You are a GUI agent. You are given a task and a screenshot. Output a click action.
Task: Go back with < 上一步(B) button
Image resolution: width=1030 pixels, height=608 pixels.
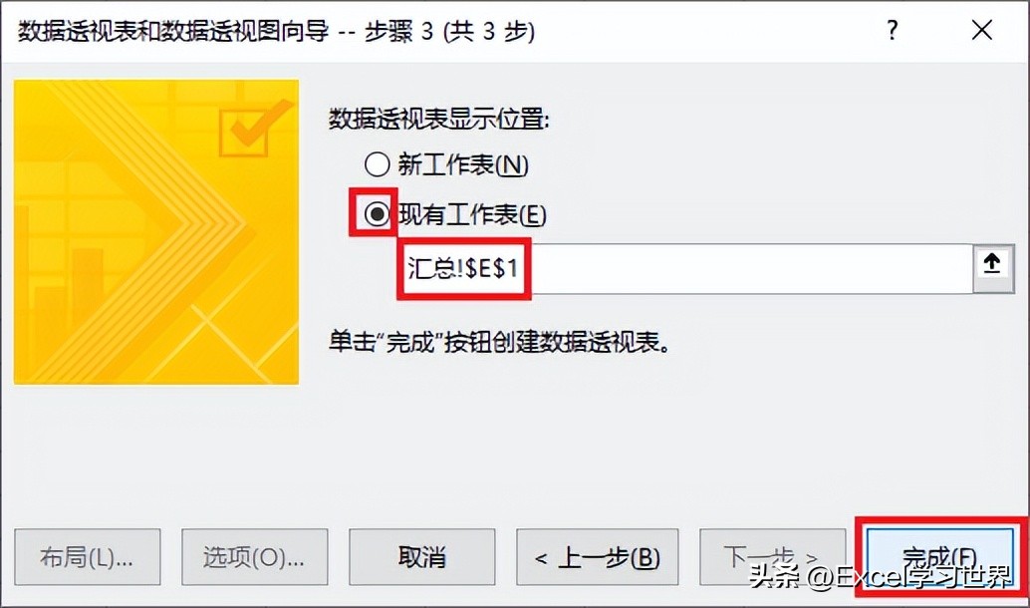(x=597, y=557)
